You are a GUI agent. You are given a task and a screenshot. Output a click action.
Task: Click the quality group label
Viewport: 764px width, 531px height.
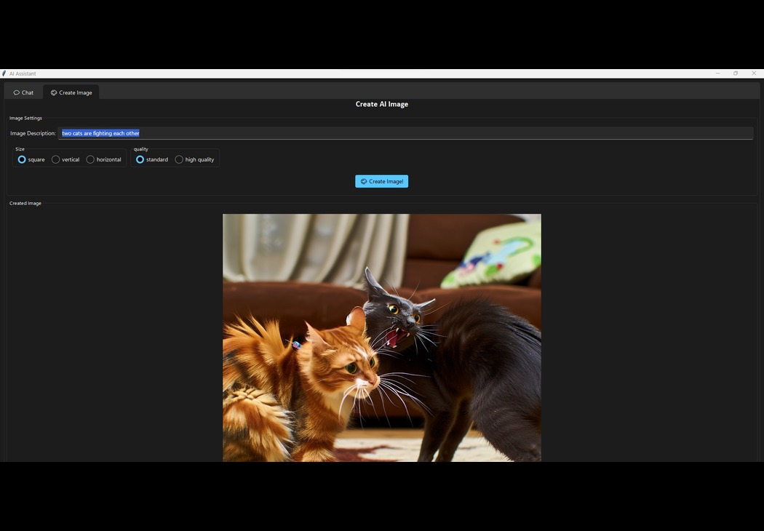140,149
